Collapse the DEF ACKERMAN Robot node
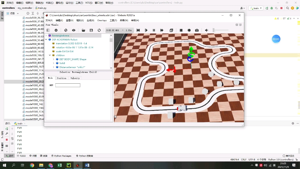This screenshot has height=169, width=300. (46, 40)
